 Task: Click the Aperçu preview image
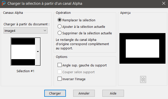click(142, 48)
